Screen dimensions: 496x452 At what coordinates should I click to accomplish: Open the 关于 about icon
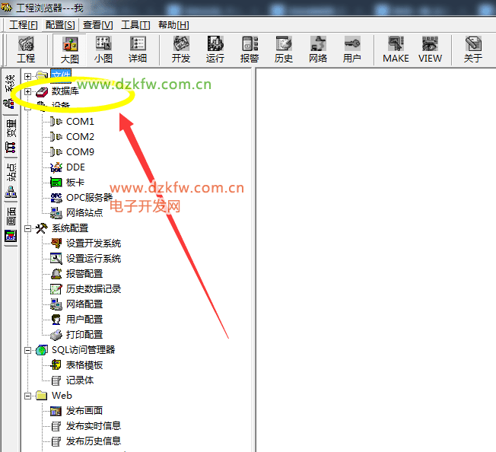[x=473, y=49]
